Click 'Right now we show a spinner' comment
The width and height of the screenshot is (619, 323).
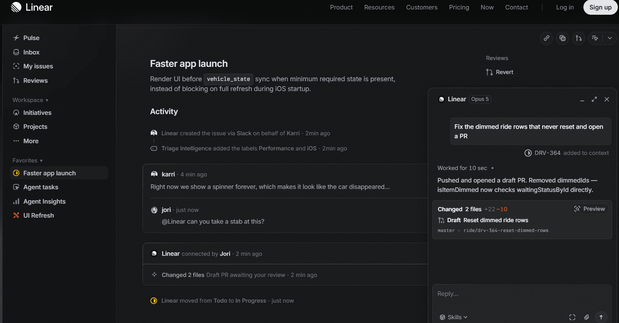point(270,187)
